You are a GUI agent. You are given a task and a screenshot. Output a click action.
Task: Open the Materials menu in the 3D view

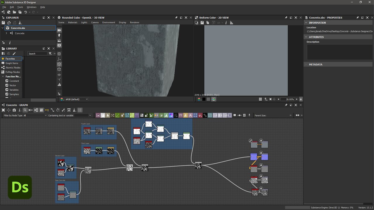point(72,22)
